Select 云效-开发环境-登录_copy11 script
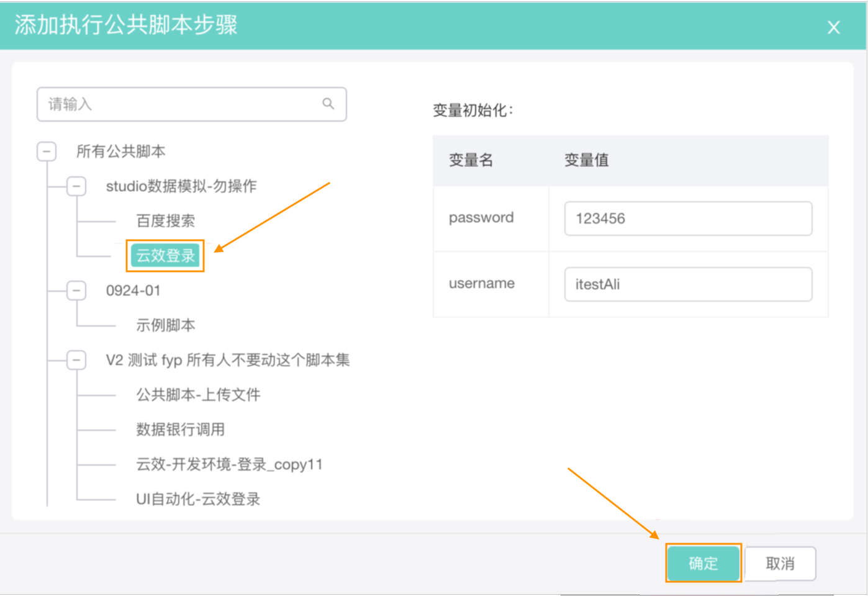The image size is (868, 596). point(229,464)
